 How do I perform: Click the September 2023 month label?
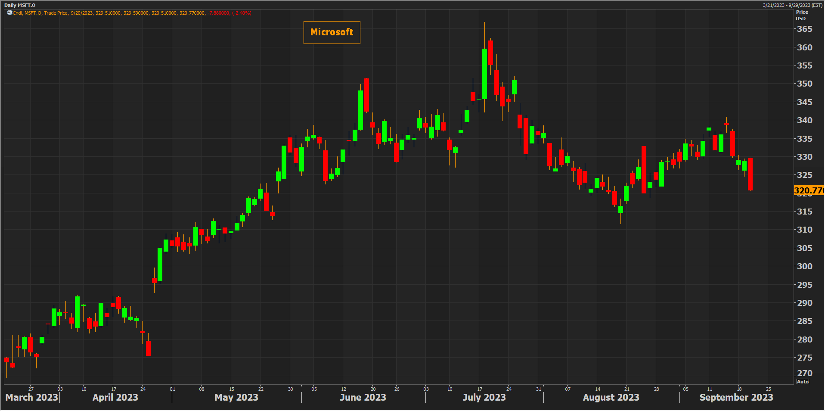click(736, 397)
